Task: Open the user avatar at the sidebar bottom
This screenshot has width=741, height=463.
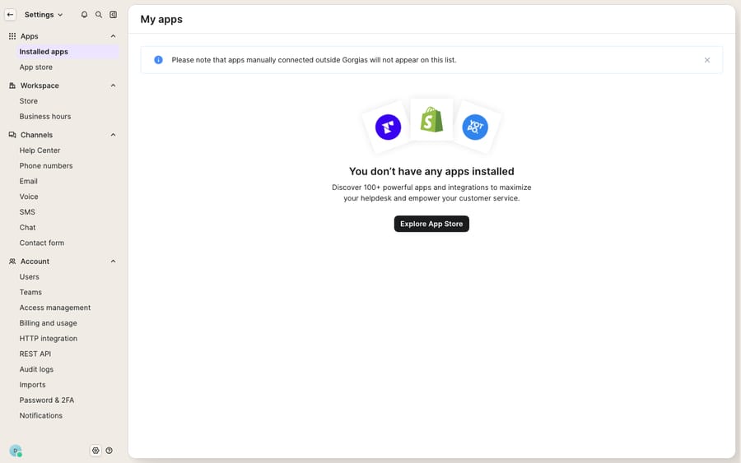Action: tap(16, 451)
